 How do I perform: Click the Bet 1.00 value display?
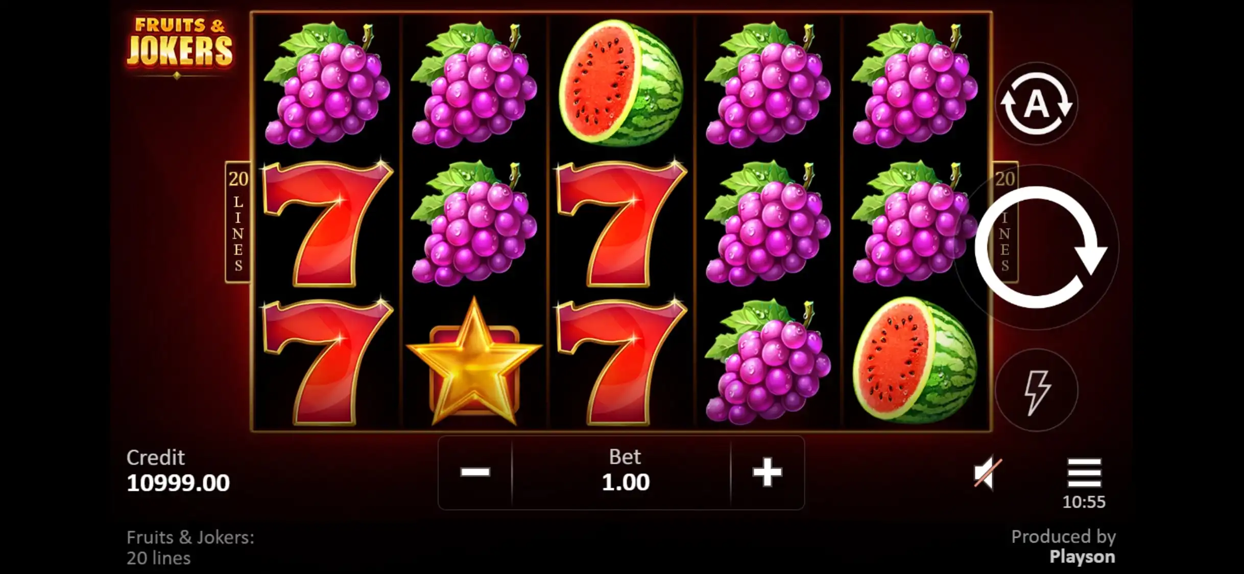coord(626,470)
